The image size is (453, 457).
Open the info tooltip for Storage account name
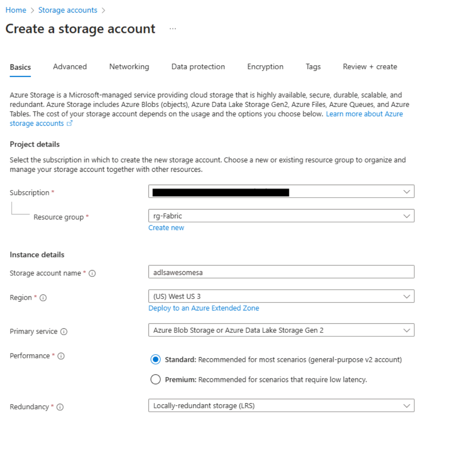pos(93,273)
